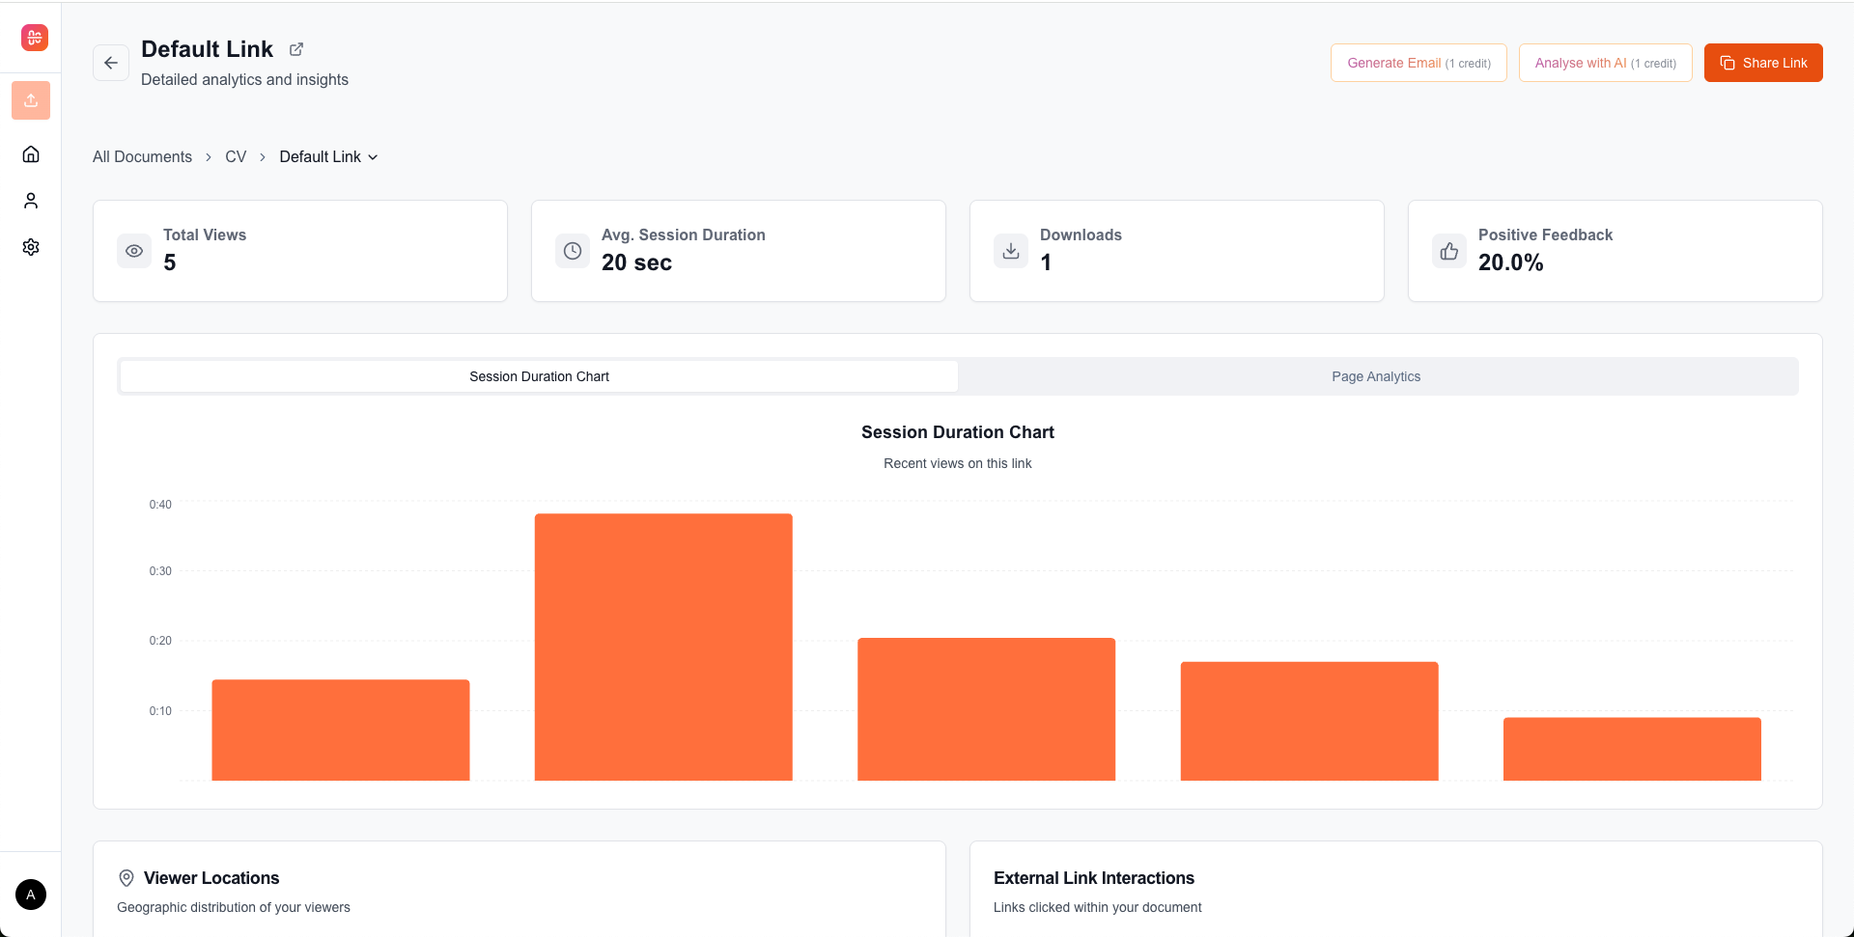The width and height of the screenshot is (1854, 937).
Task: Click 'Viewer Locations' heading
Action: click(x=211, y=878)
